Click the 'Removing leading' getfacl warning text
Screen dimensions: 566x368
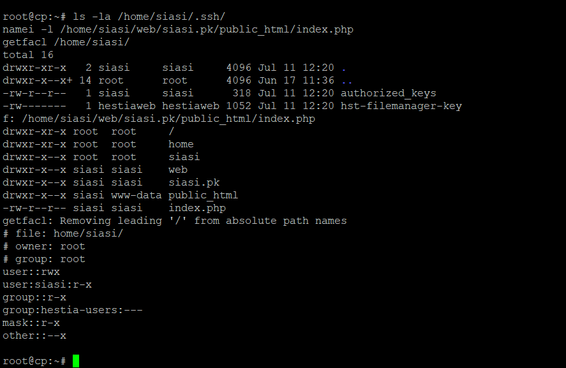tap(111, 221)
